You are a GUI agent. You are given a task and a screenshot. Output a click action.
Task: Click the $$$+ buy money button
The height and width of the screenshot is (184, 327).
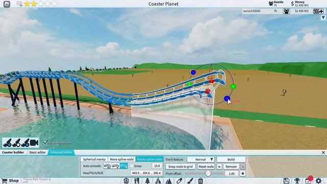coord(318,11)
